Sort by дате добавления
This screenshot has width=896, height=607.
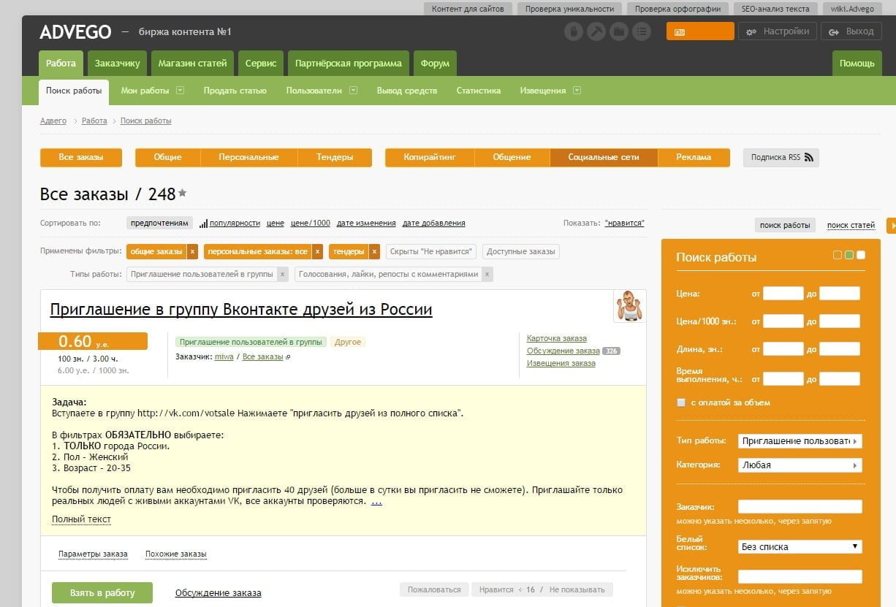tap(433, 223)
